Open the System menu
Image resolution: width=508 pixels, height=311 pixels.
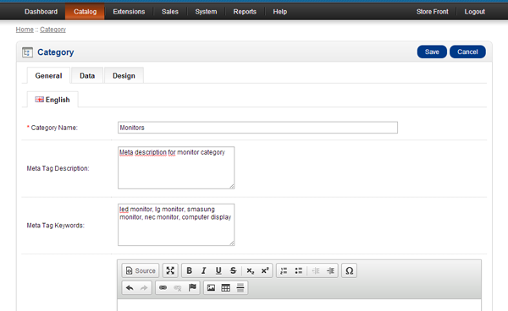206,12
